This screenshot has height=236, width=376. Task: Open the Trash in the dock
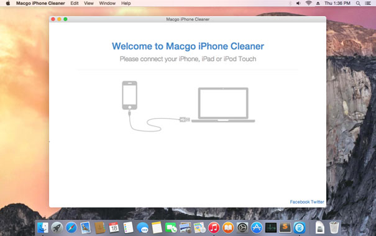[x=334, y=227]
